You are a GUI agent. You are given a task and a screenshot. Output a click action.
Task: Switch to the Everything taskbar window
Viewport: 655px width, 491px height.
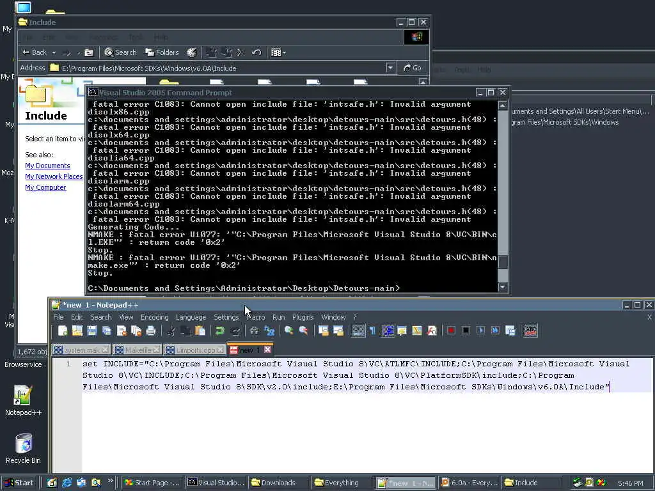pyautogui.click(x=342, y=483)
